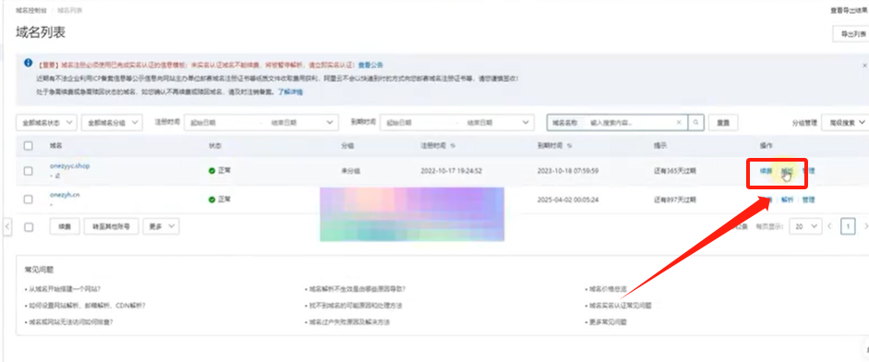869x362 pixels.
Task: Sort by 到期时间 column sort icon
Action: click(x=569, y=146)
